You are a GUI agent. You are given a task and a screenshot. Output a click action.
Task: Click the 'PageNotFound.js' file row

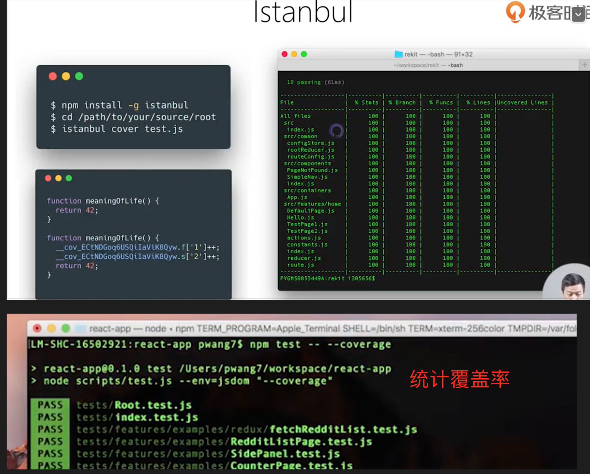[312, 170]
